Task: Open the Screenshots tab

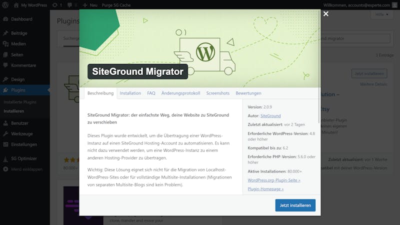Action: pyautogui.click(x=218, y=93)
